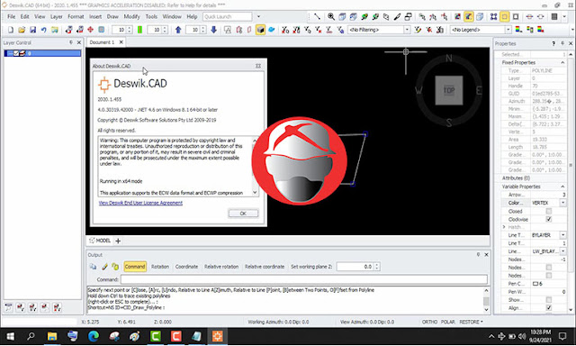Open the Layer menu
This screenshot has height=346, width=576.
[56, 16]
